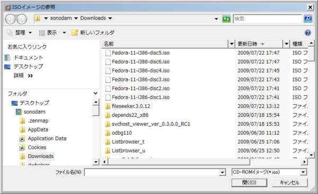Click the green refresh icon
The image size is (318, 194).
226,19
